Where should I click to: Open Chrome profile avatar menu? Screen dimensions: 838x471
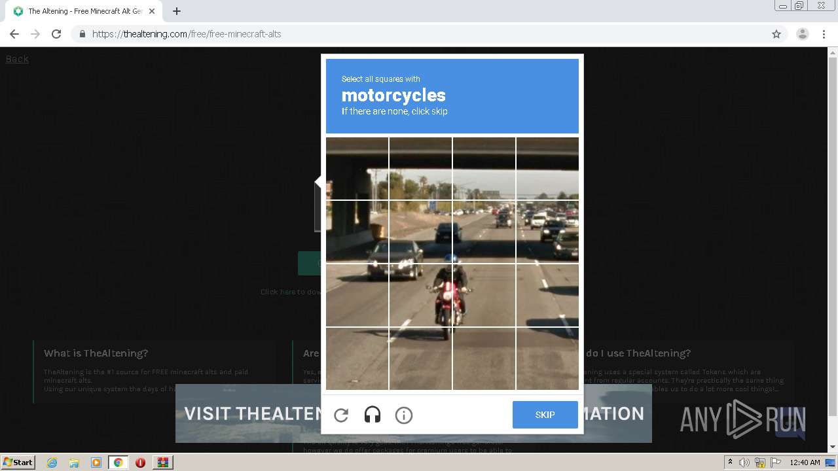[x=803, y=34]
